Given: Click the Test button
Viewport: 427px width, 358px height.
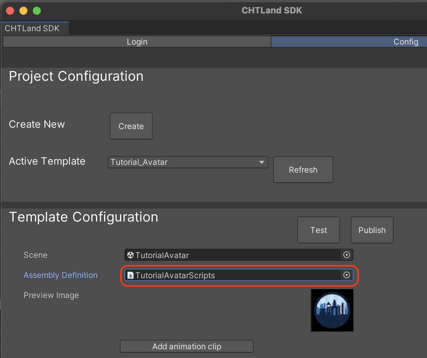Looking at the screenshot, I should 318,230.
